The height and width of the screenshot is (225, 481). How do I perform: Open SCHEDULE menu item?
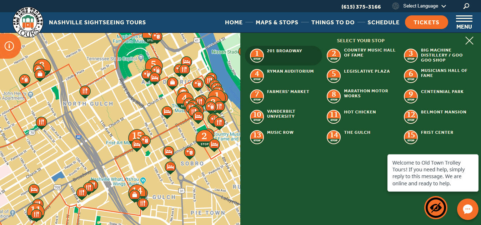383,22
